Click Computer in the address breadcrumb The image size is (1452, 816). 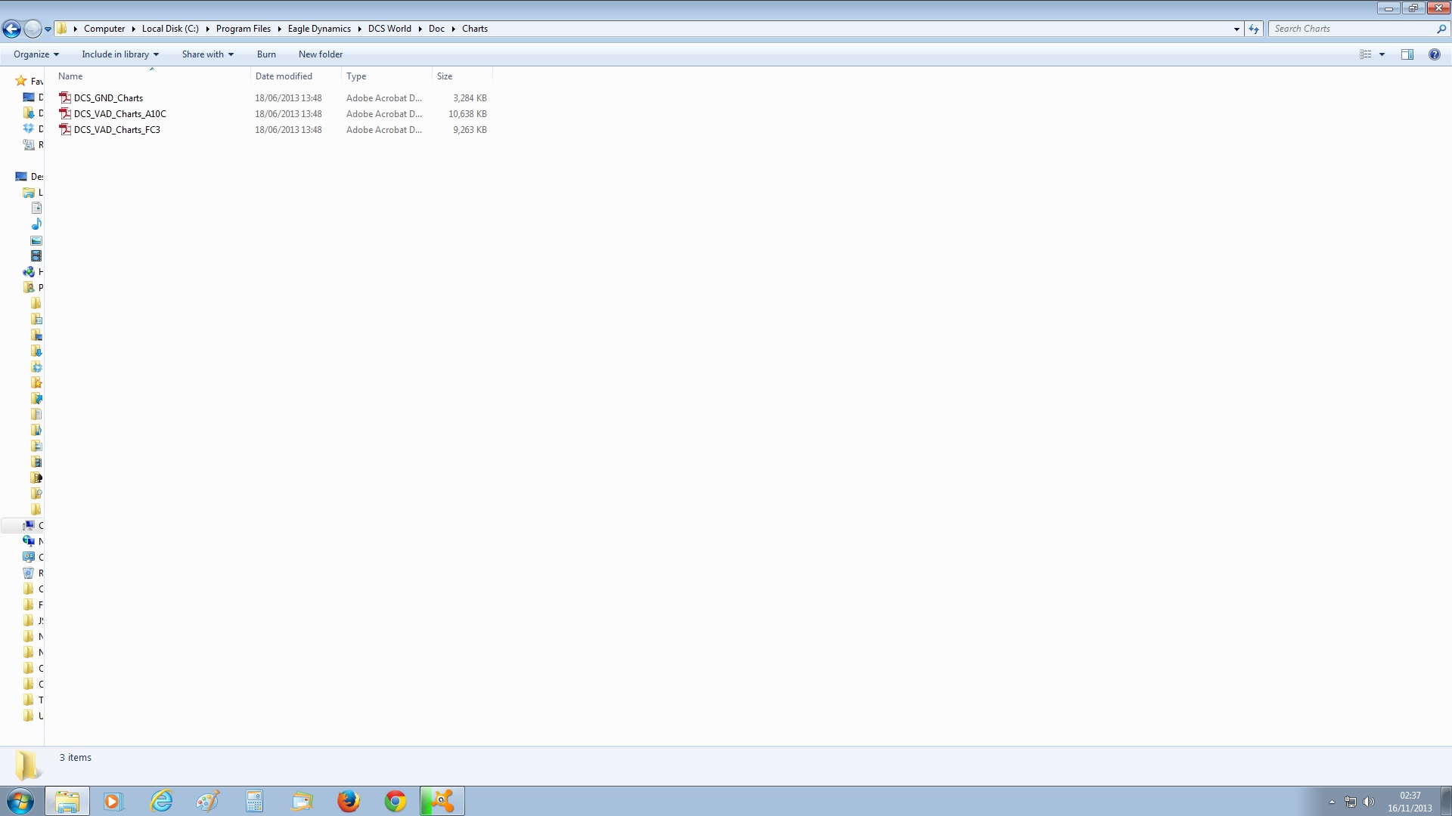click(x=104, y=29)
